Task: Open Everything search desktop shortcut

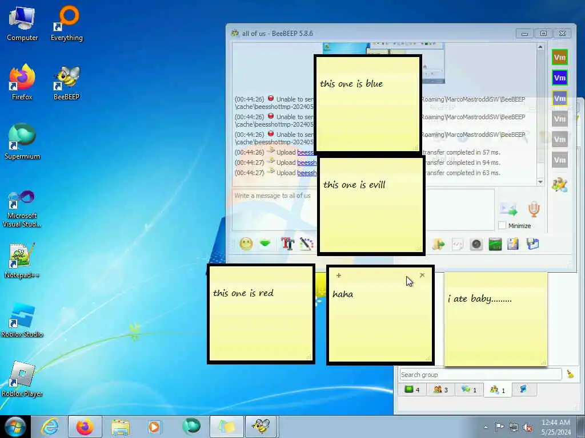Action: pos(67,23)
